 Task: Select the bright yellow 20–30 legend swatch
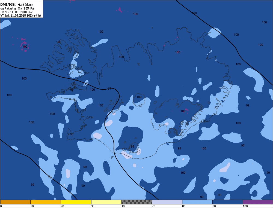(x=76, y=202)
